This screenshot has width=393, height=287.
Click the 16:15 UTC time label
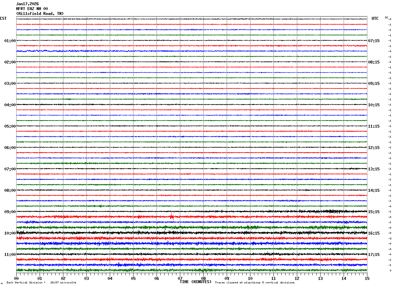click(374, 233)
